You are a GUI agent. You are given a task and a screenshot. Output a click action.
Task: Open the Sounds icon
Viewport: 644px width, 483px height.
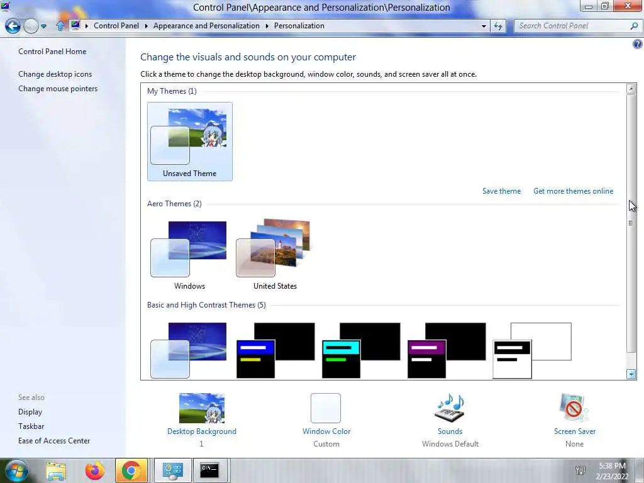click(450, 408)
